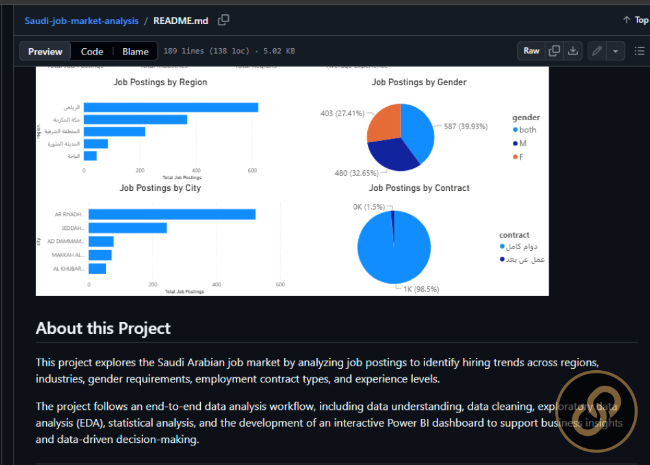Click the AD DAMMAM city bar label
The image size is (650, 465).
[x=66, y=241]
